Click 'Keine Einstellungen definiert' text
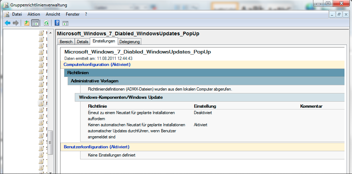 click(112, 155)
